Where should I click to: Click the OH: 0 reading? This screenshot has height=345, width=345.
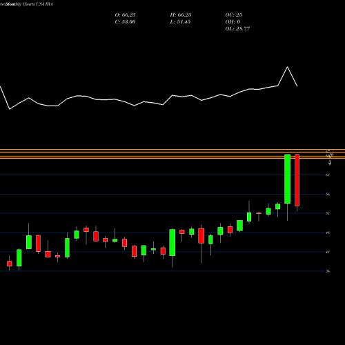coord(233,22)
